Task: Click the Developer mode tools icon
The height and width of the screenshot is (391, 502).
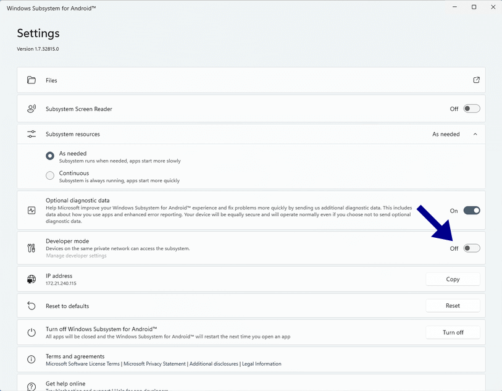Action: click(31, 248)
